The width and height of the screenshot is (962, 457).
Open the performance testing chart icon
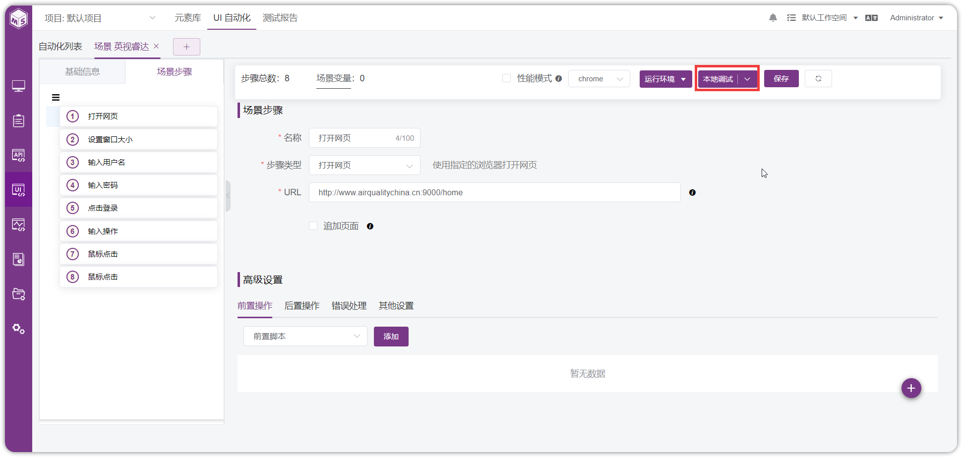[x=19, y=225]
